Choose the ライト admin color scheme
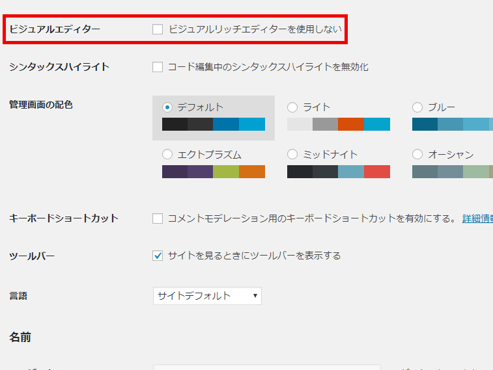493x370 pixels. click(292, 107)
